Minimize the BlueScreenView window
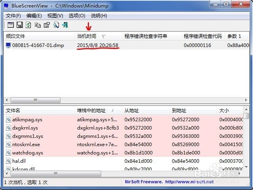Screen dimensions: 253x190 (x=215, y=4)
